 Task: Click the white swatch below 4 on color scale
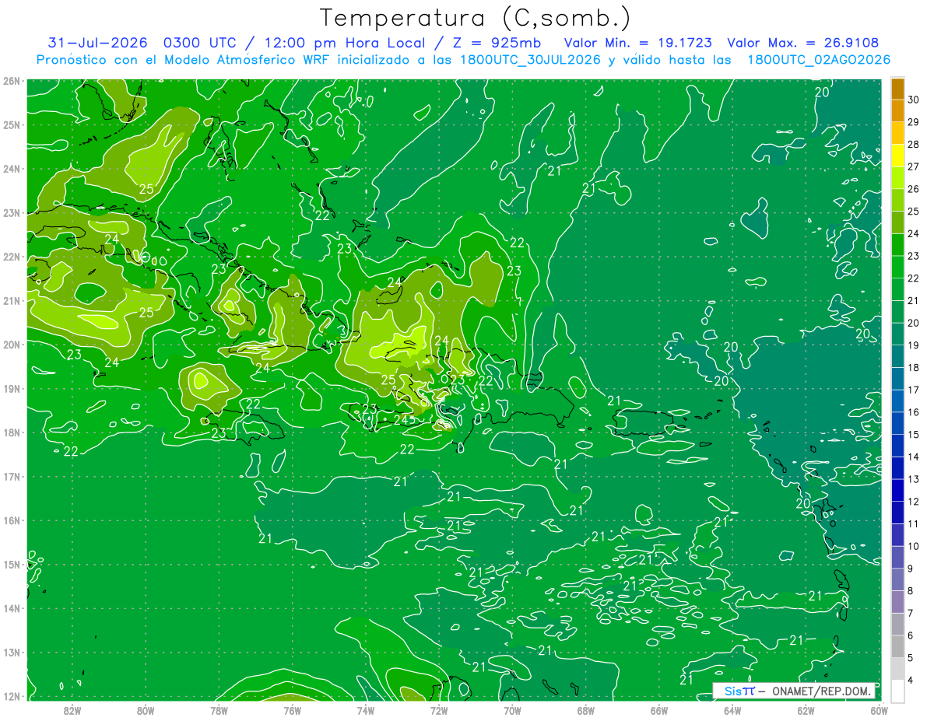[897, 691]
